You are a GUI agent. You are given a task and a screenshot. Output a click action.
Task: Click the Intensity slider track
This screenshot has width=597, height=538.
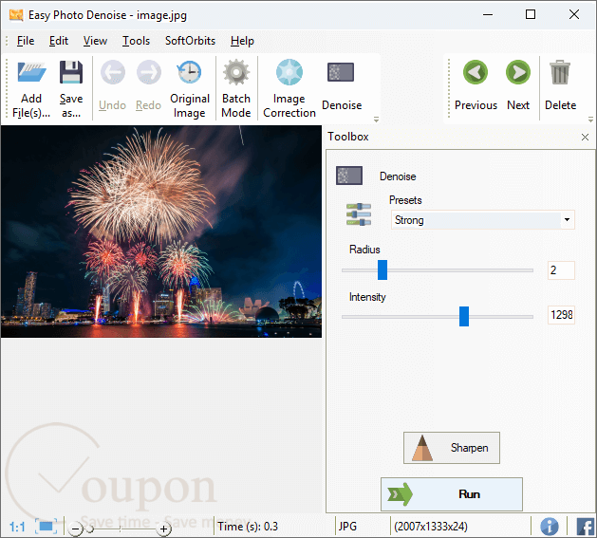[x=438, y=316]
